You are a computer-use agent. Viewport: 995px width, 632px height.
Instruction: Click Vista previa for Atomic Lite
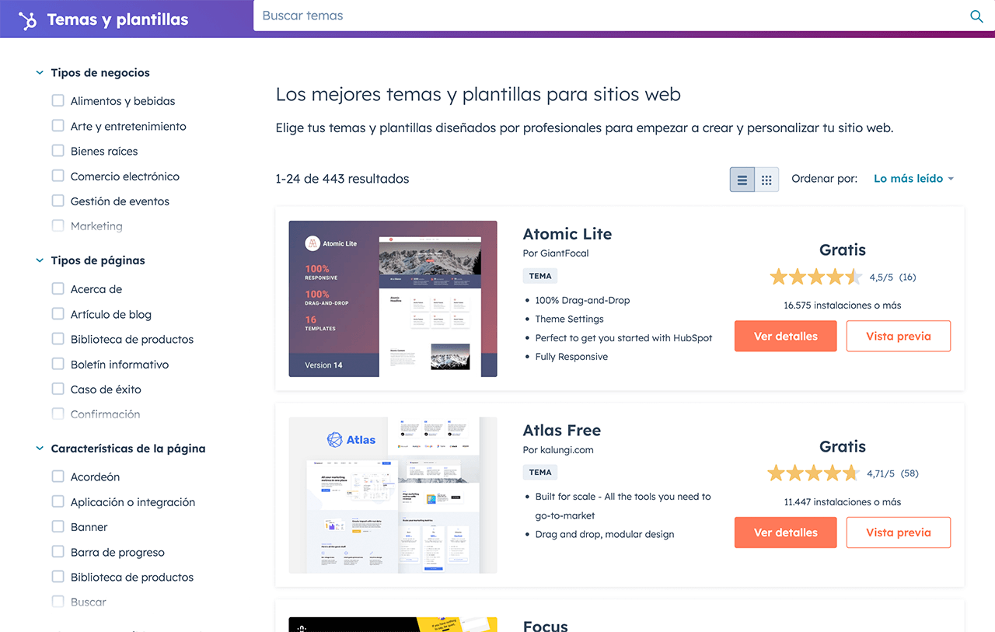click(899, 336)
